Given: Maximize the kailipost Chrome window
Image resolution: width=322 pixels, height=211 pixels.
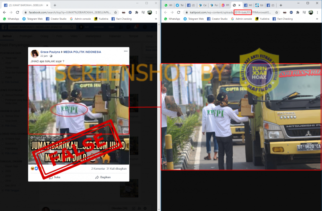Looking at the screenshot, I should click(308, 3).
